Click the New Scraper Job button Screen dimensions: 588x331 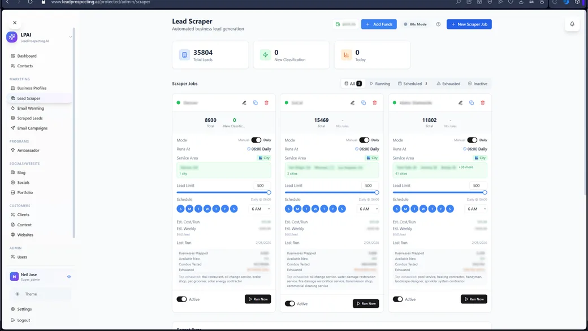(x=469, y=24)
